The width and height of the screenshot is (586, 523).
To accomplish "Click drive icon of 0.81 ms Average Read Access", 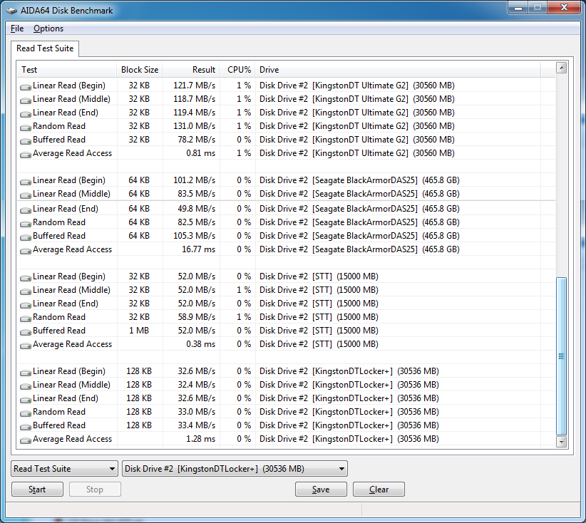I will pyautogui.click(x=26, y=155).
